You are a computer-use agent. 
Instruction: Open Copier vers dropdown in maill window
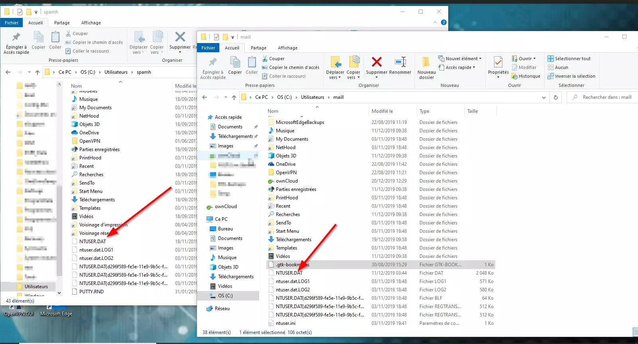353,75
